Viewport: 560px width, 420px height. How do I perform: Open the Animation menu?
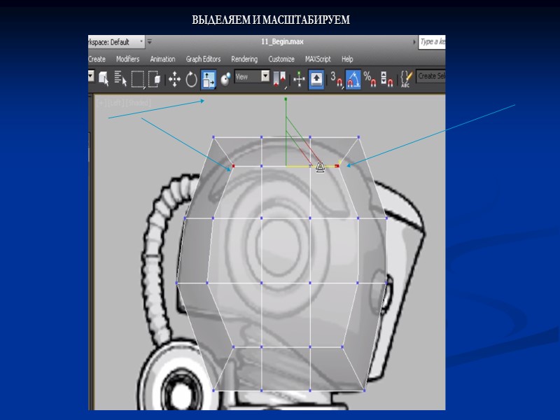click(x=162, y=59)
